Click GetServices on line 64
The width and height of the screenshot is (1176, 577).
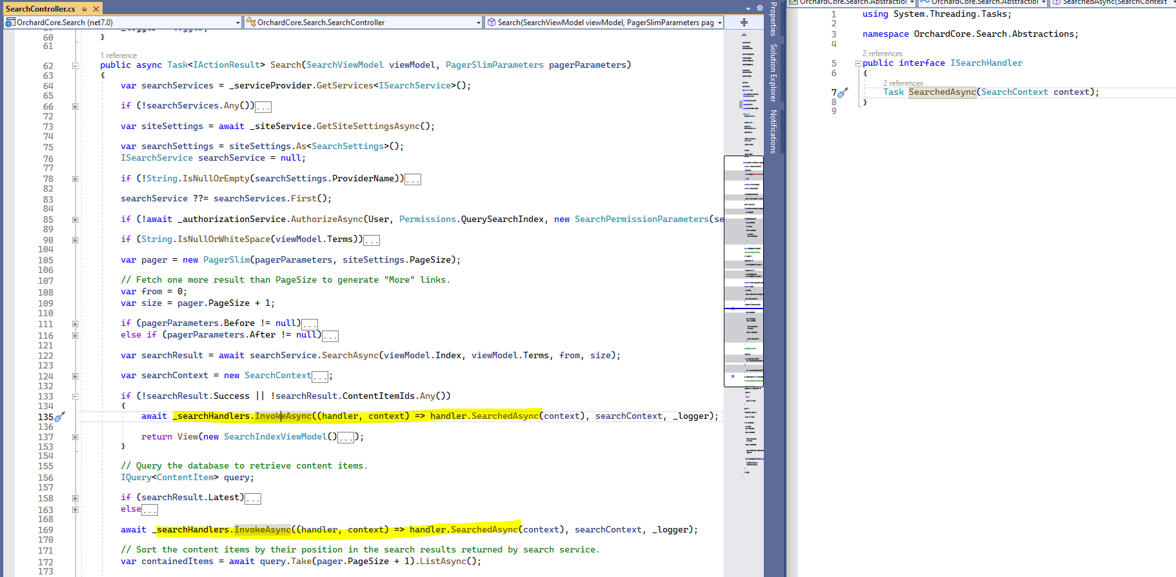point(345,86)
